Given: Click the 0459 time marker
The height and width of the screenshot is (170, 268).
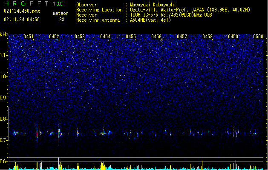Looking at the screenshot, I should pos(233,37).
